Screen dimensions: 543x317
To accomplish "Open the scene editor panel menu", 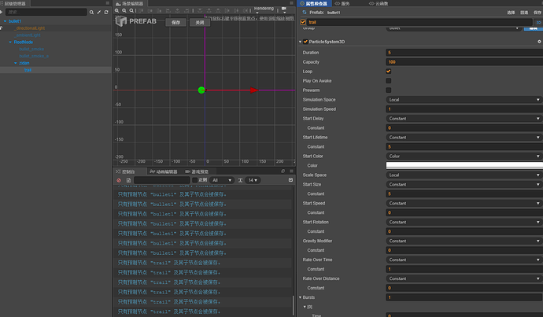I will coord(291,3).
